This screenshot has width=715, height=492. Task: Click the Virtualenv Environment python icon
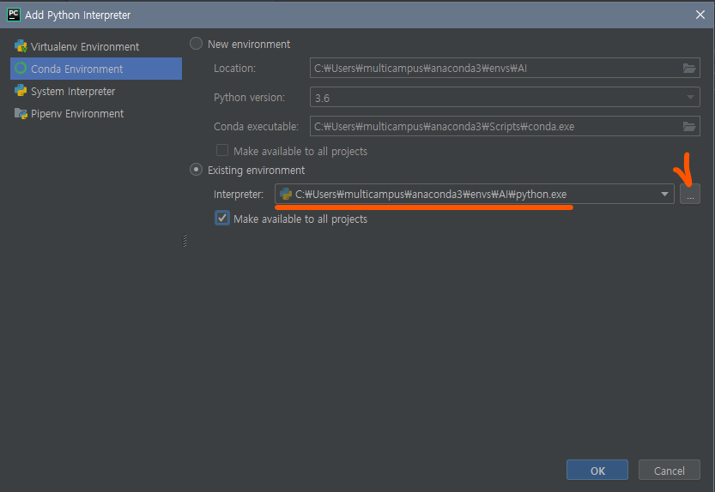tap(21, 46)
